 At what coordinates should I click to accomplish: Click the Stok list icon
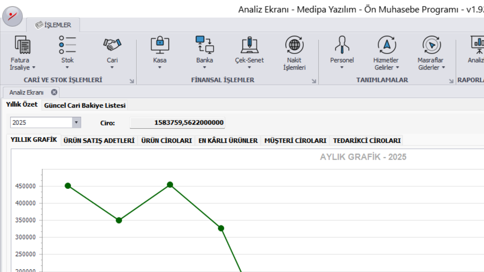tap(67, 45)
